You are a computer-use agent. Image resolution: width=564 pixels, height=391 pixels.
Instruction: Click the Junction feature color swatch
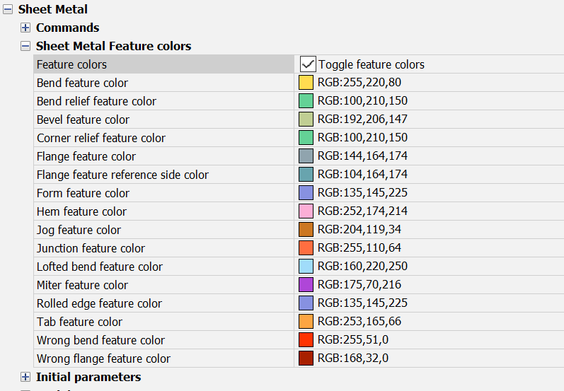click(x=306, y=248)
